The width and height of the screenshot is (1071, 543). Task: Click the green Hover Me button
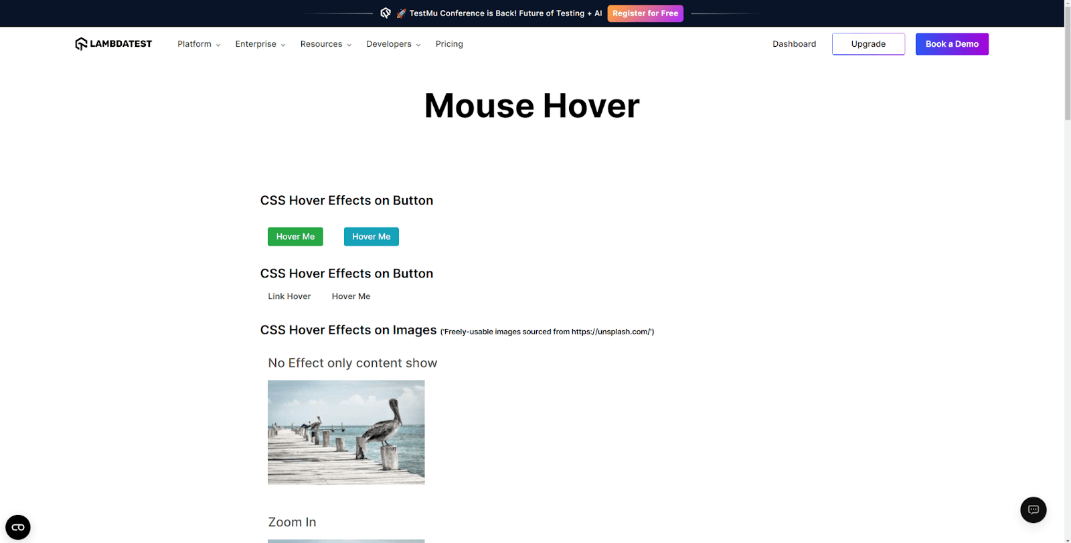click(x=295, y=237)
